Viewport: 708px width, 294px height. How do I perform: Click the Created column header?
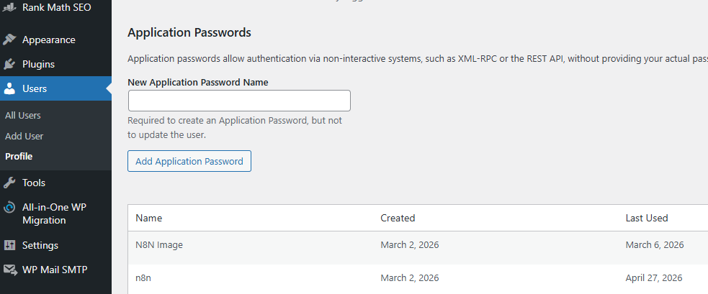(398, 218)
